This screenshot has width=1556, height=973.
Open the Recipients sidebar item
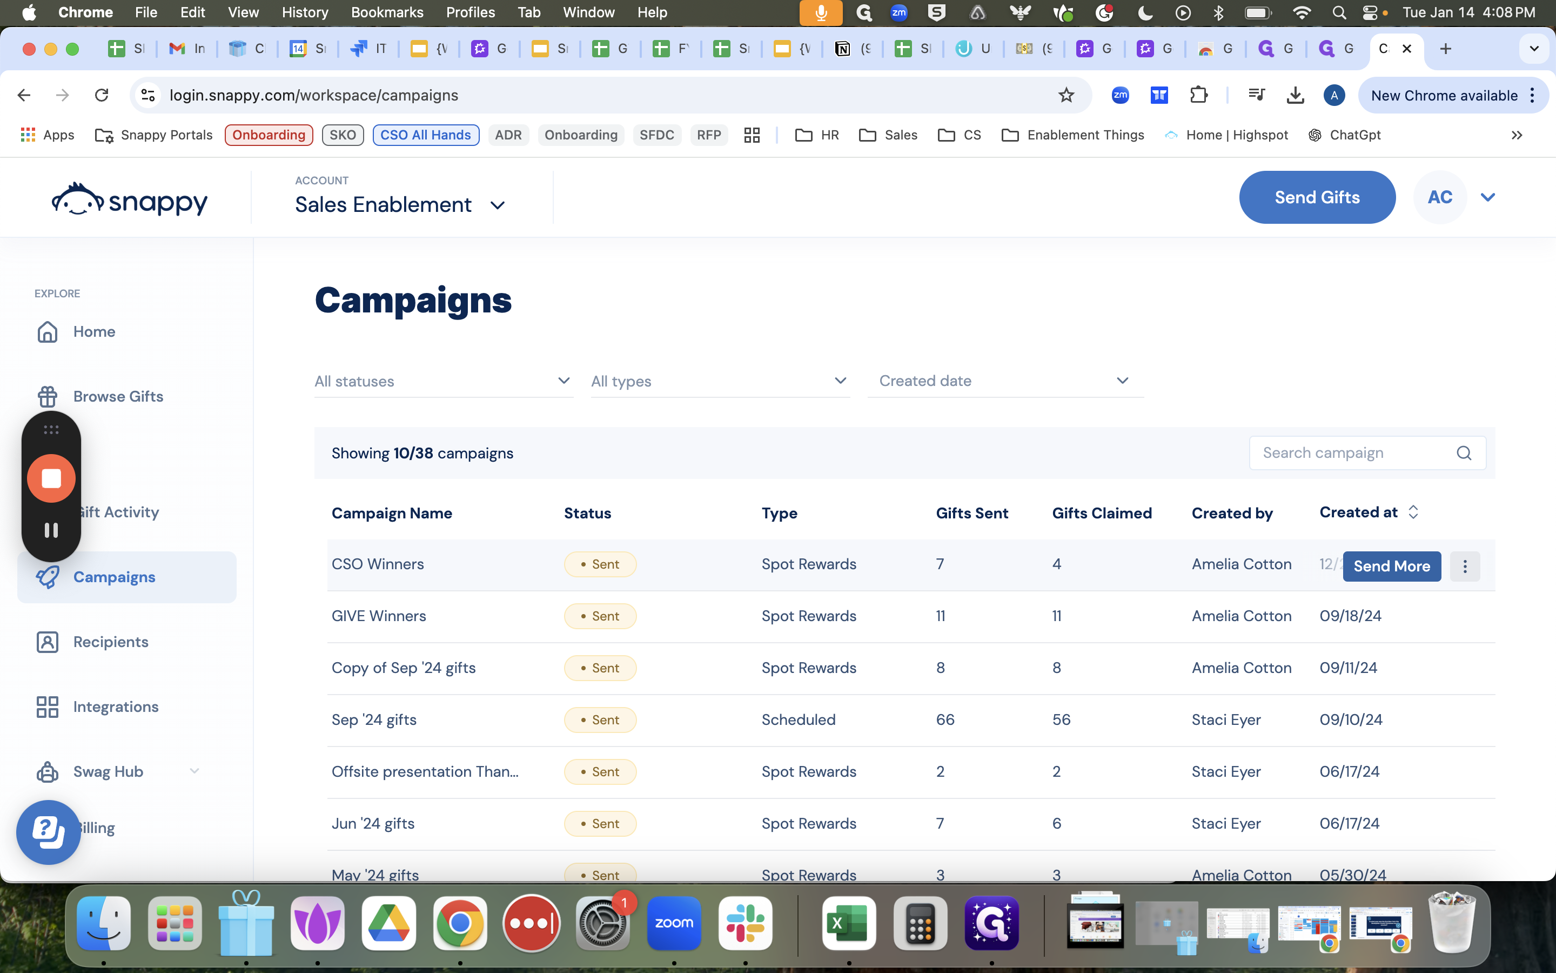pos(92,642)
